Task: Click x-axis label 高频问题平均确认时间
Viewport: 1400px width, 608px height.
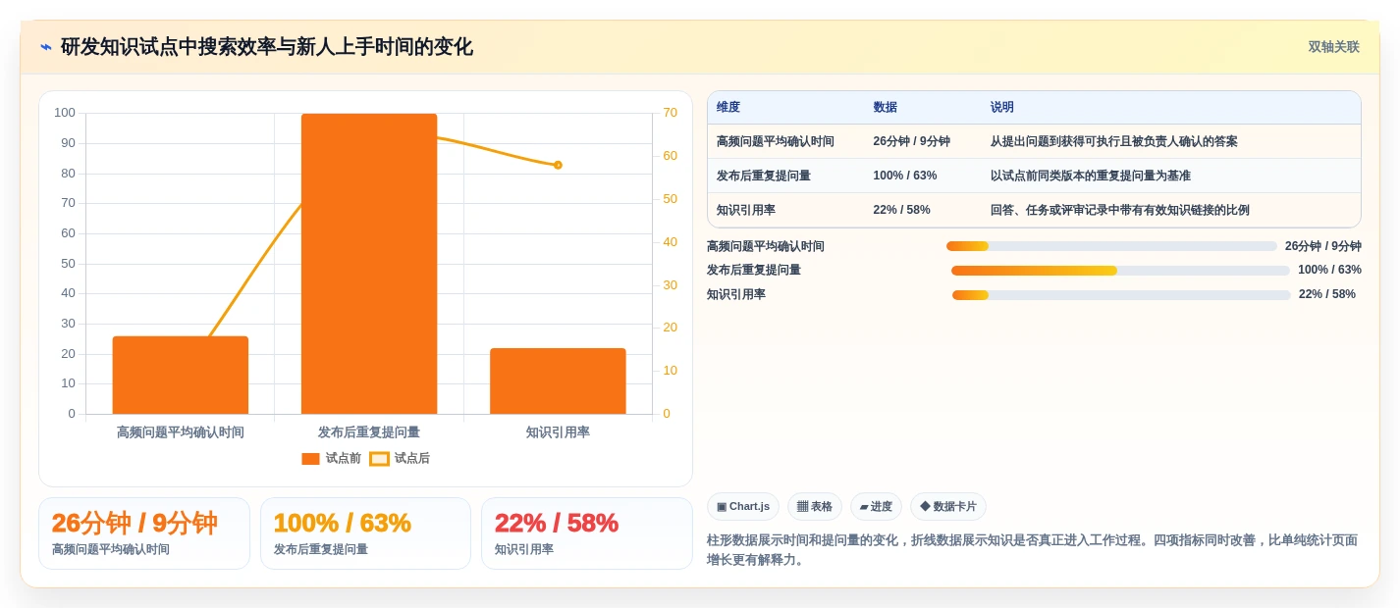Action: [181, 431]
